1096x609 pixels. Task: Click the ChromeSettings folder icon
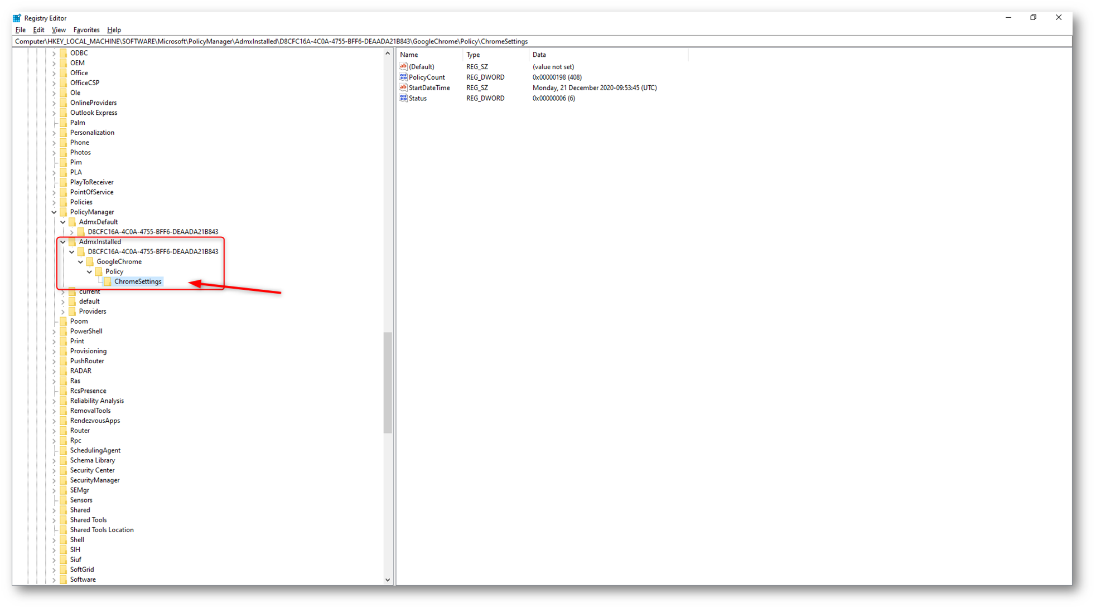point(108,282)
